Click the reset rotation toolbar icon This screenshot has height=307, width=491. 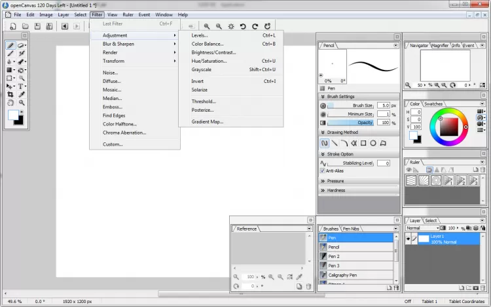[x=267, y=26]
